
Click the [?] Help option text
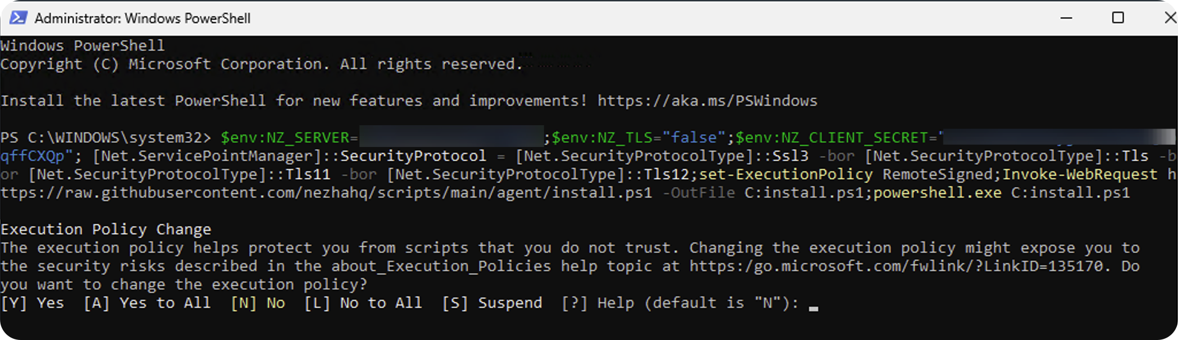pyautogui.click(x=598, y=303)
